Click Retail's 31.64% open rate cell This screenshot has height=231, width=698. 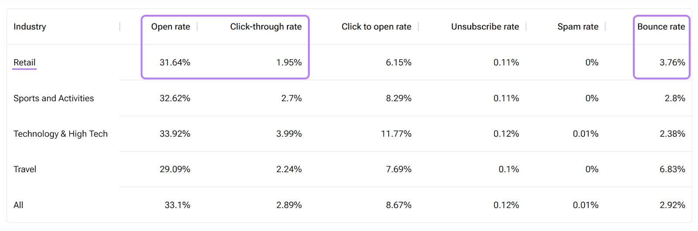(x=175, y=62)
